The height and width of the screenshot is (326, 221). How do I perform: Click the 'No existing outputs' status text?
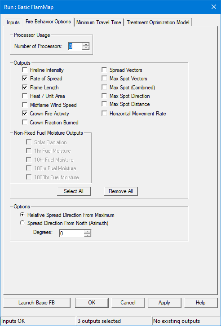(x=177, y=321)
